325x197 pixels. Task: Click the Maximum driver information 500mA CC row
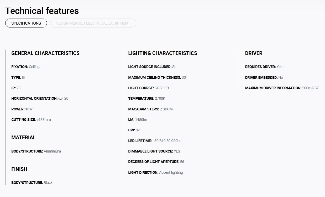[282, 88]
